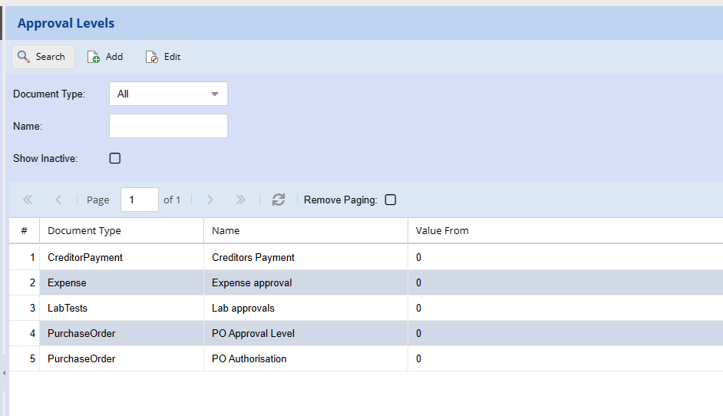This screenshot has width=723, height=416.
Task: Collapse the left side panel arrow
Action: point(3,373)
